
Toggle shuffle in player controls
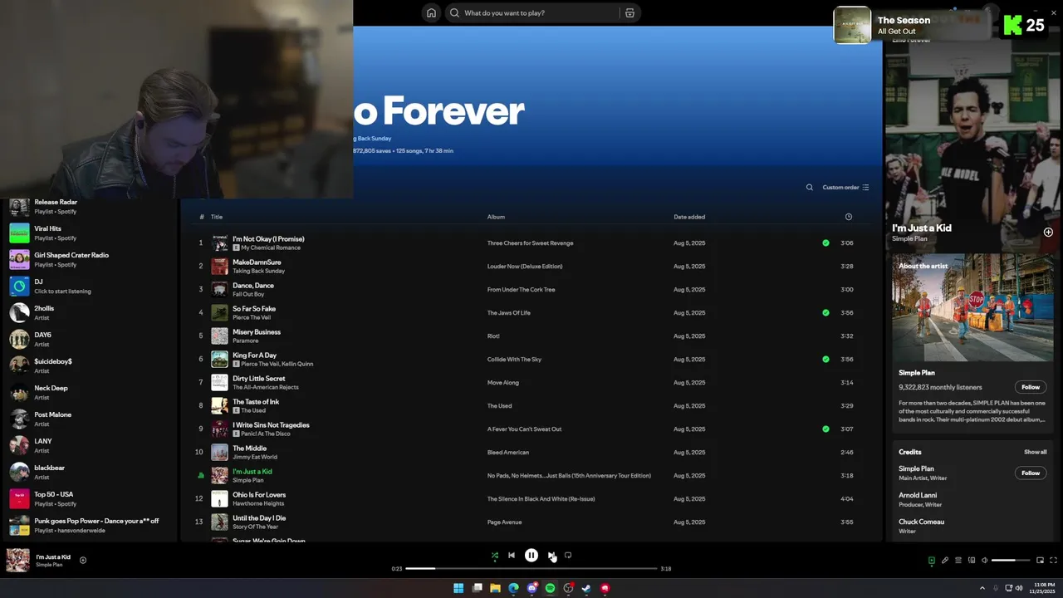[x=495, y=556]
